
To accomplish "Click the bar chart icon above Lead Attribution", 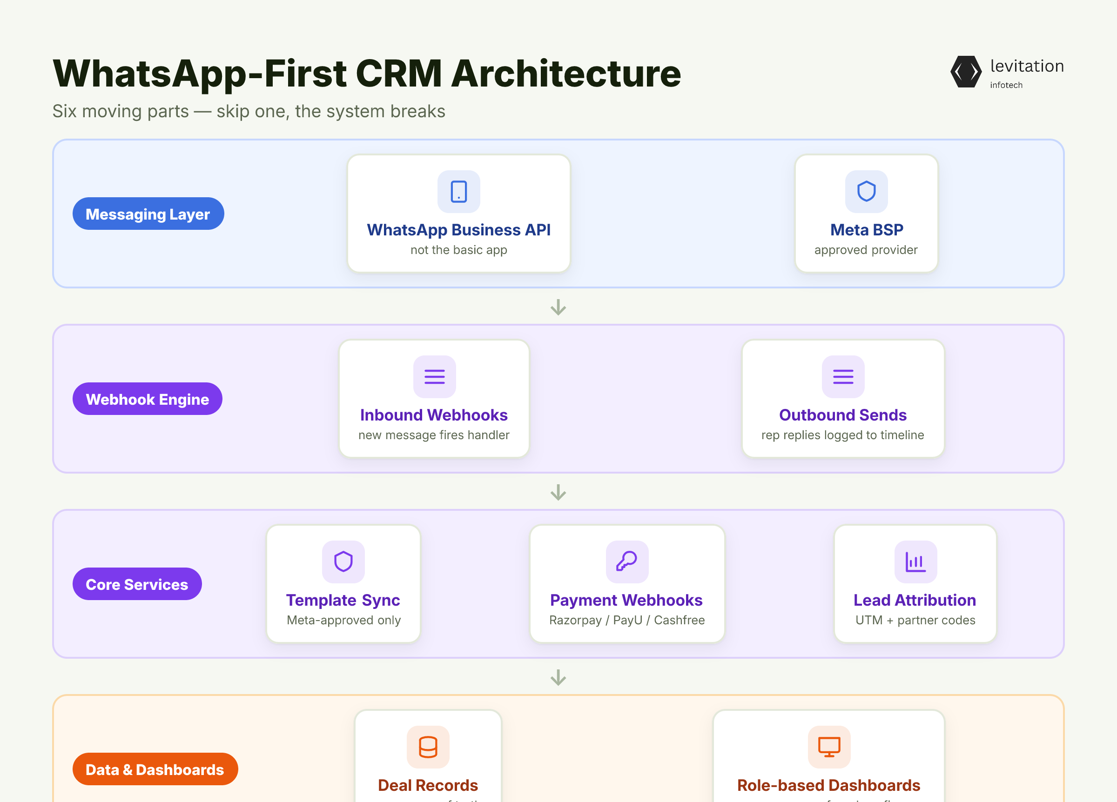I will pos(915,562).
